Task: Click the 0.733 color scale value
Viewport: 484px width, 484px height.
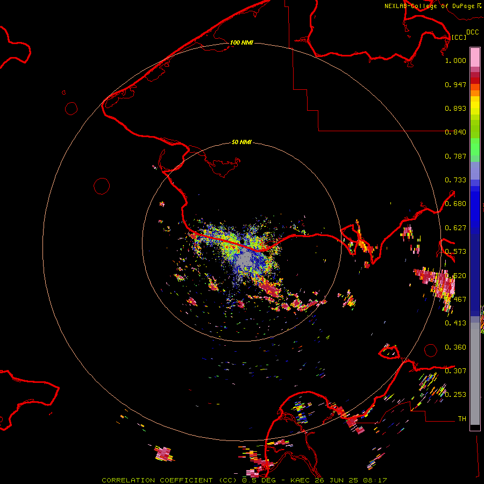Action: [455, 180]
